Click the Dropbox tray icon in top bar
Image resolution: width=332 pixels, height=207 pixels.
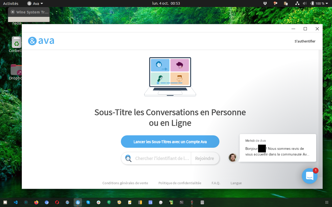265,3
